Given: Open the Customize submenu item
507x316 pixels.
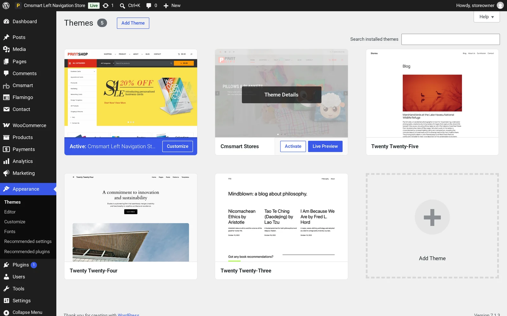Looking at the screenshot, I should tap(15, 222).
